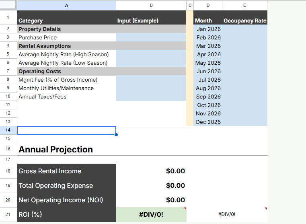Select column A header

pos(66,5)
